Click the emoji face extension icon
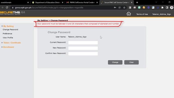Screen dimensions: 174x98 [x=144, y=8]
